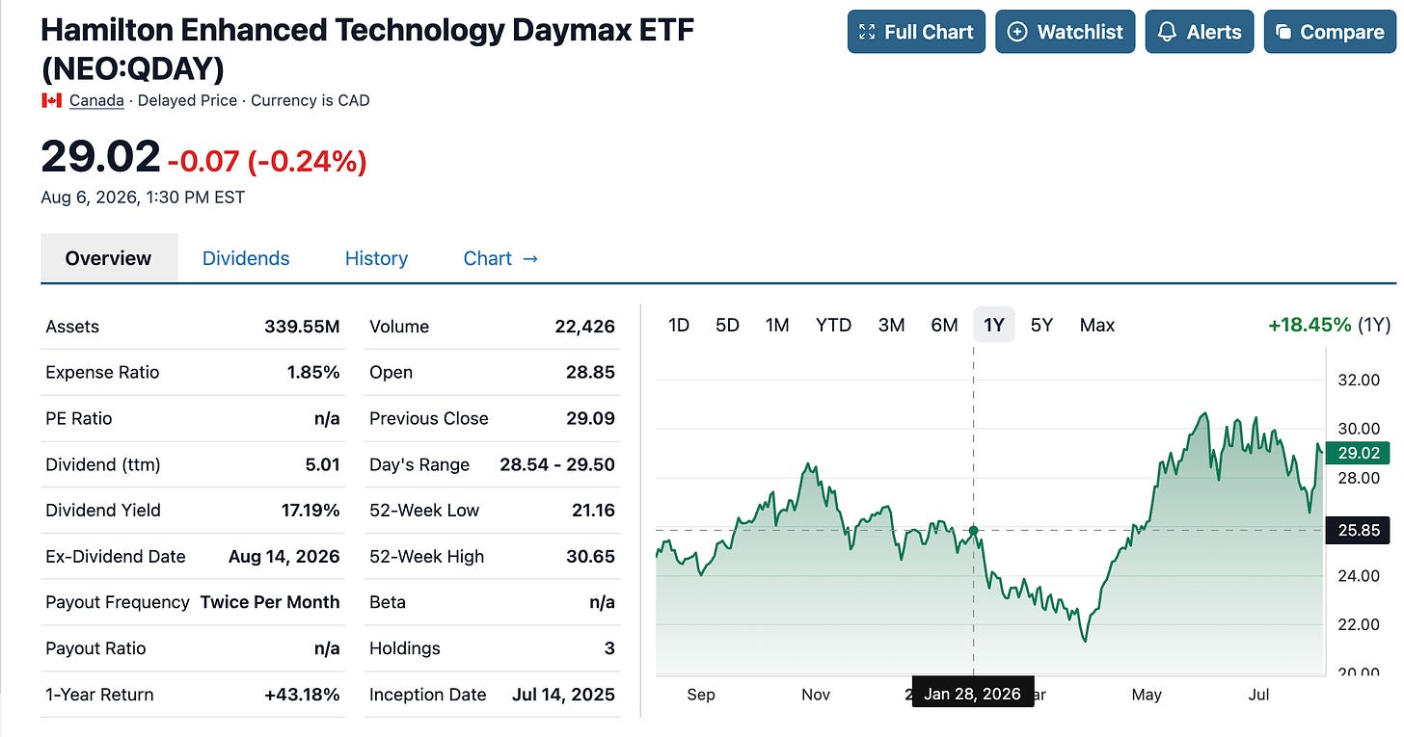Select the Overview tab
This screenshot has width=1404, height=737.
click(x=109, y=258)
